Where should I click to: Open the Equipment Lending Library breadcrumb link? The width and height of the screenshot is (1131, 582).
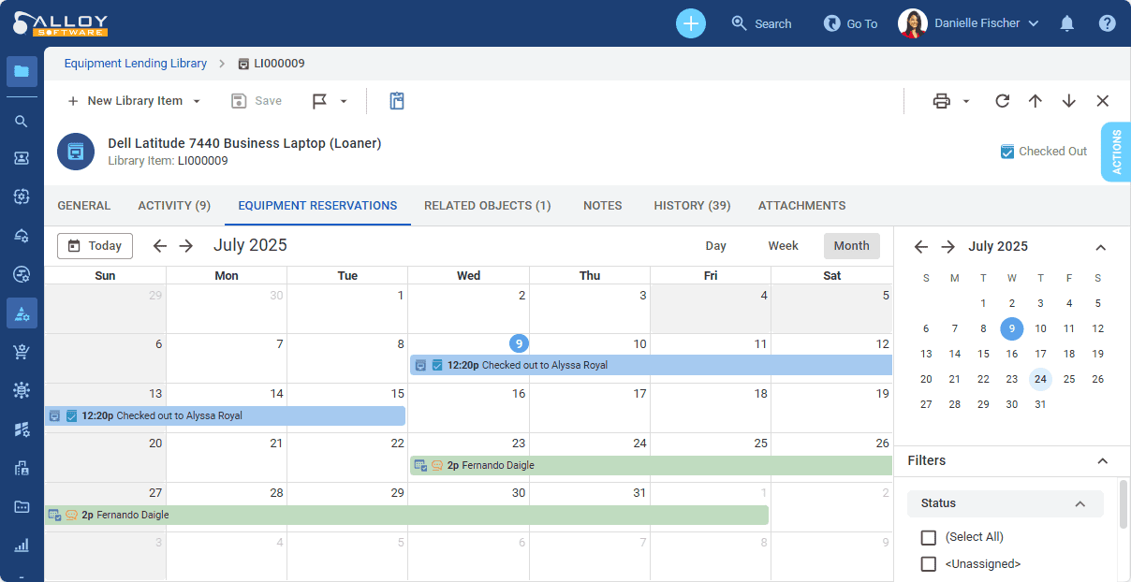tap(136, 64)
